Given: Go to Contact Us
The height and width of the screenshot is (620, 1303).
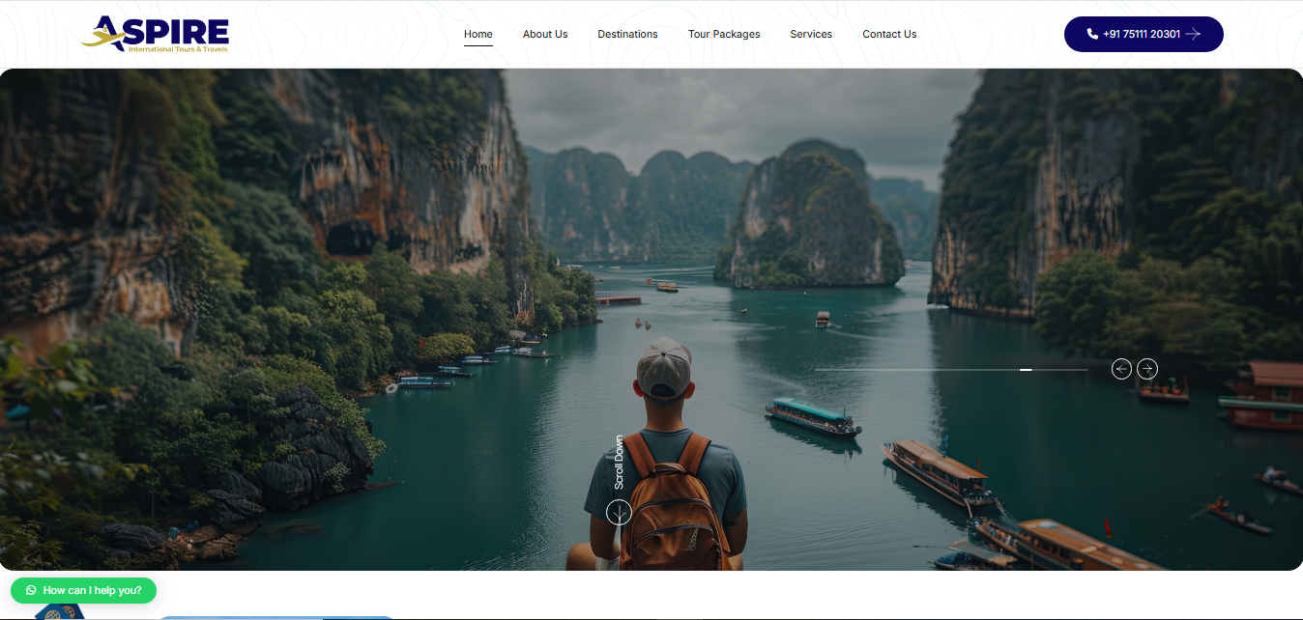Looking at the screenshot, I should coord(889,34).
